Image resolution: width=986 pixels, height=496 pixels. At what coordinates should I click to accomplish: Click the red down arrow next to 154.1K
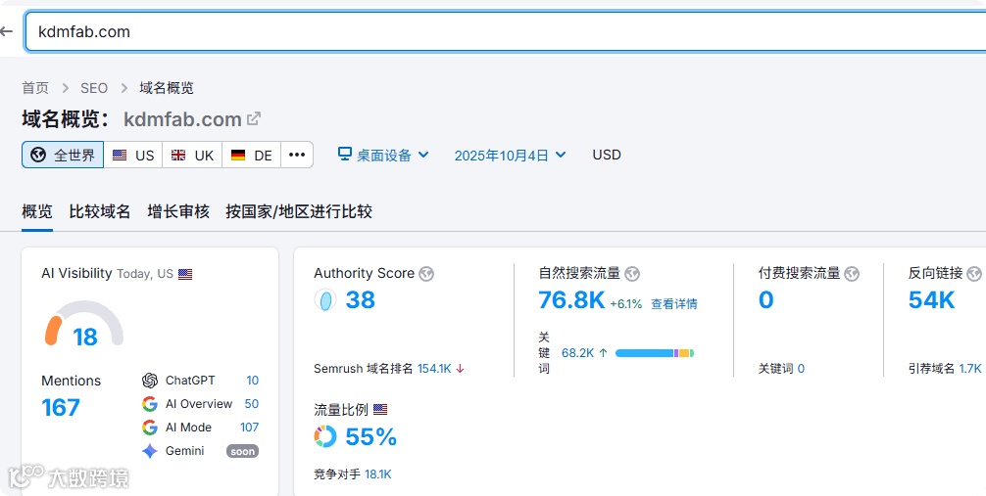coord(460,369)
